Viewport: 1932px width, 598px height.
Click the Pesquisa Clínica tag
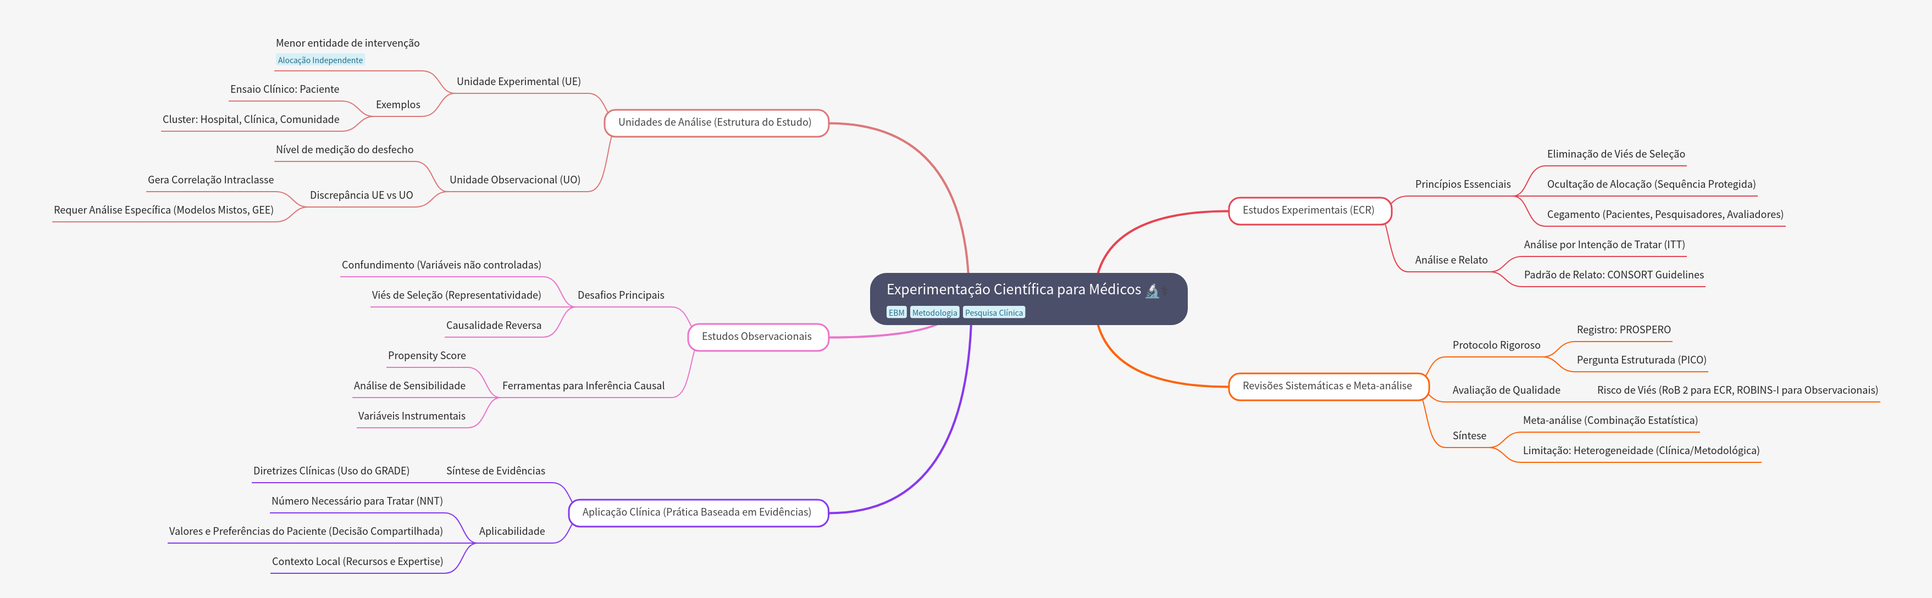pos(993,312)
